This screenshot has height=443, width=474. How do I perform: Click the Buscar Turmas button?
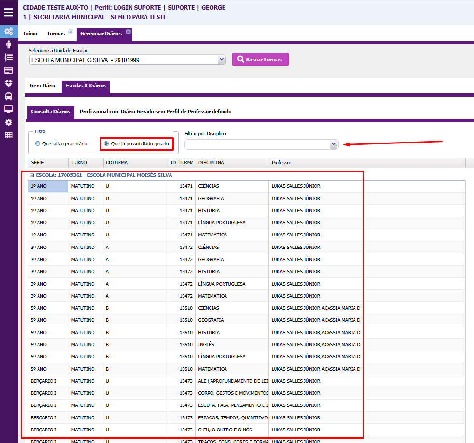click(260, 59)
